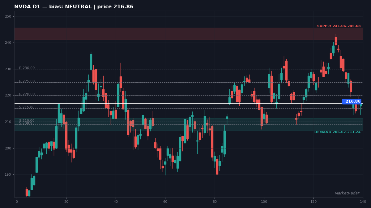Image resolution: width=371 pixels, height=208 pixels.
Task: Click the x-axis tick label 100
Action: coord(264,202)
